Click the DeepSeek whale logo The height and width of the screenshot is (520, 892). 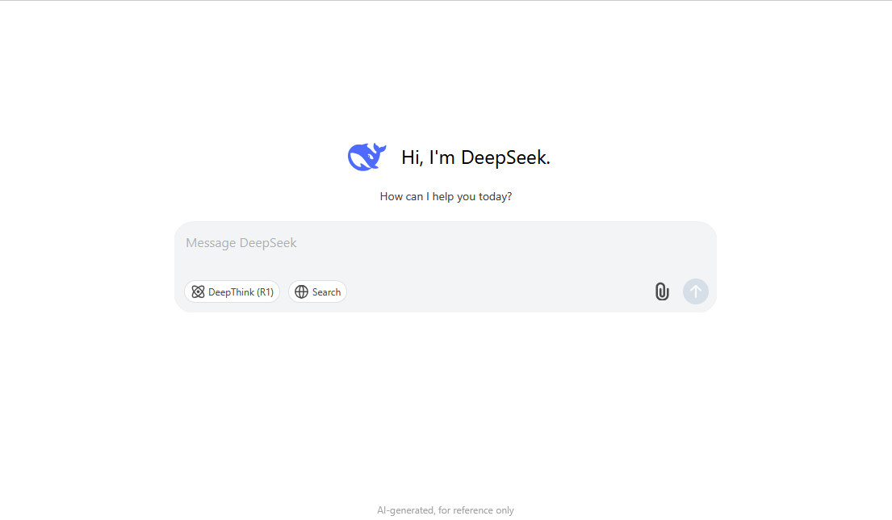pos(367,157)
